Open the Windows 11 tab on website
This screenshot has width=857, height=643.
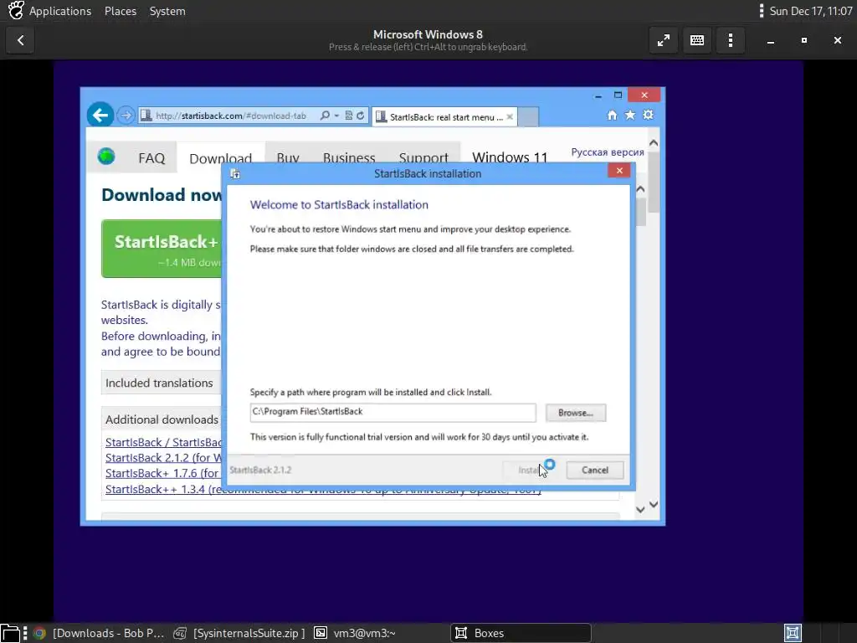pos(510,157)
